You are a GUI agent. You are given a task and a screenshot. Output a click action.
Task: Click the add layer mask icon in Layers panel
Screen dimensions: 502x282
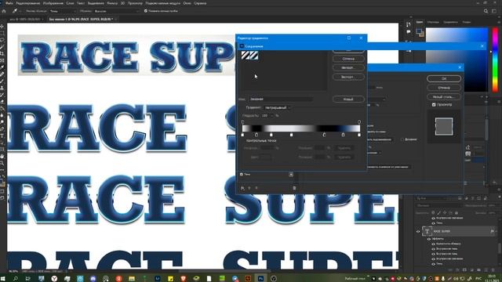click(465, 270)
